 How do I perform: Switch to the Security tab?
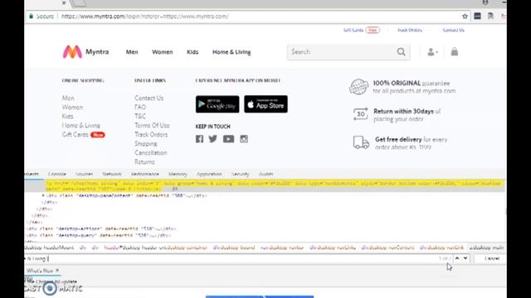pos(241,174)
